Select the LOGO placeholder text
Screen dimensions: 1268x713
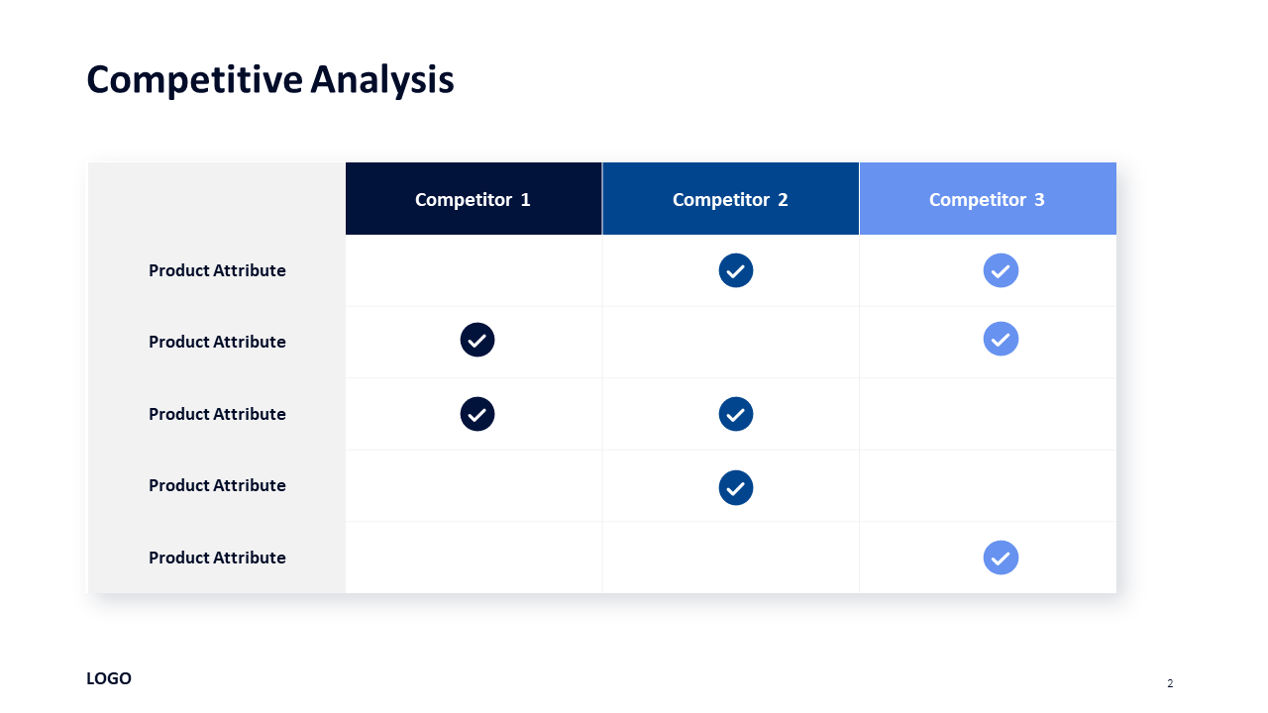109,678
